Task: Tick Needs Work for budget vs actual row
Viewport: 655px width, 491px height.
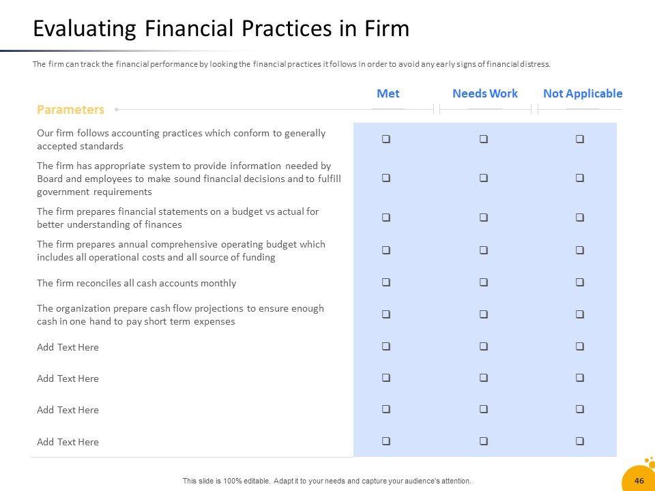Action: 483,218
